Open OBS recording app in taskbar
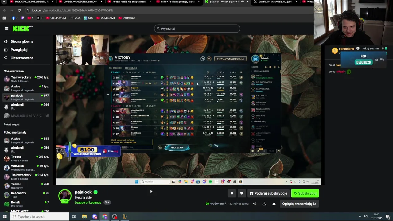This screenshot has width=393, height=221. click(115, 216)
